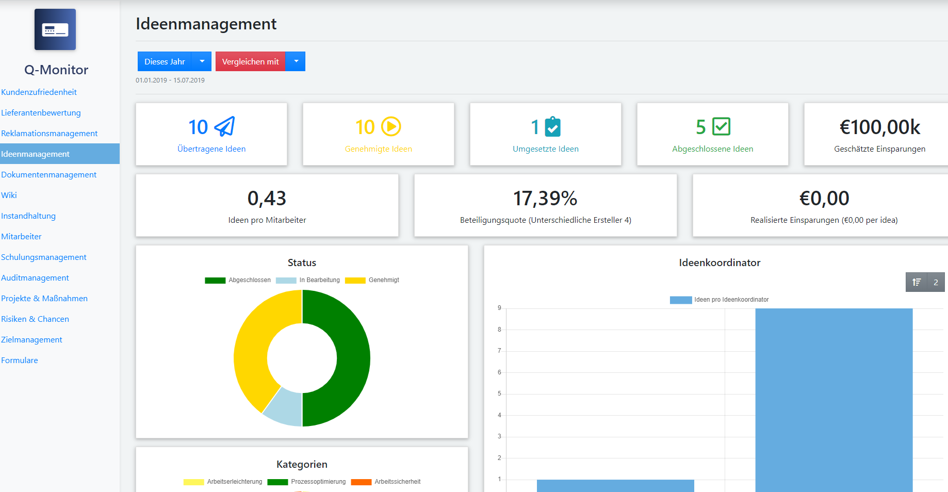Click the green Abgeschlossen donut segment
Image resolution: width=948 pixels, height=492 pixels.
click(353, 358)
